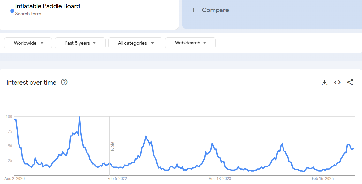The width and height of the screenshot is (362, 184).
Task: Click the Compare button
Action: tap(215, 10)
